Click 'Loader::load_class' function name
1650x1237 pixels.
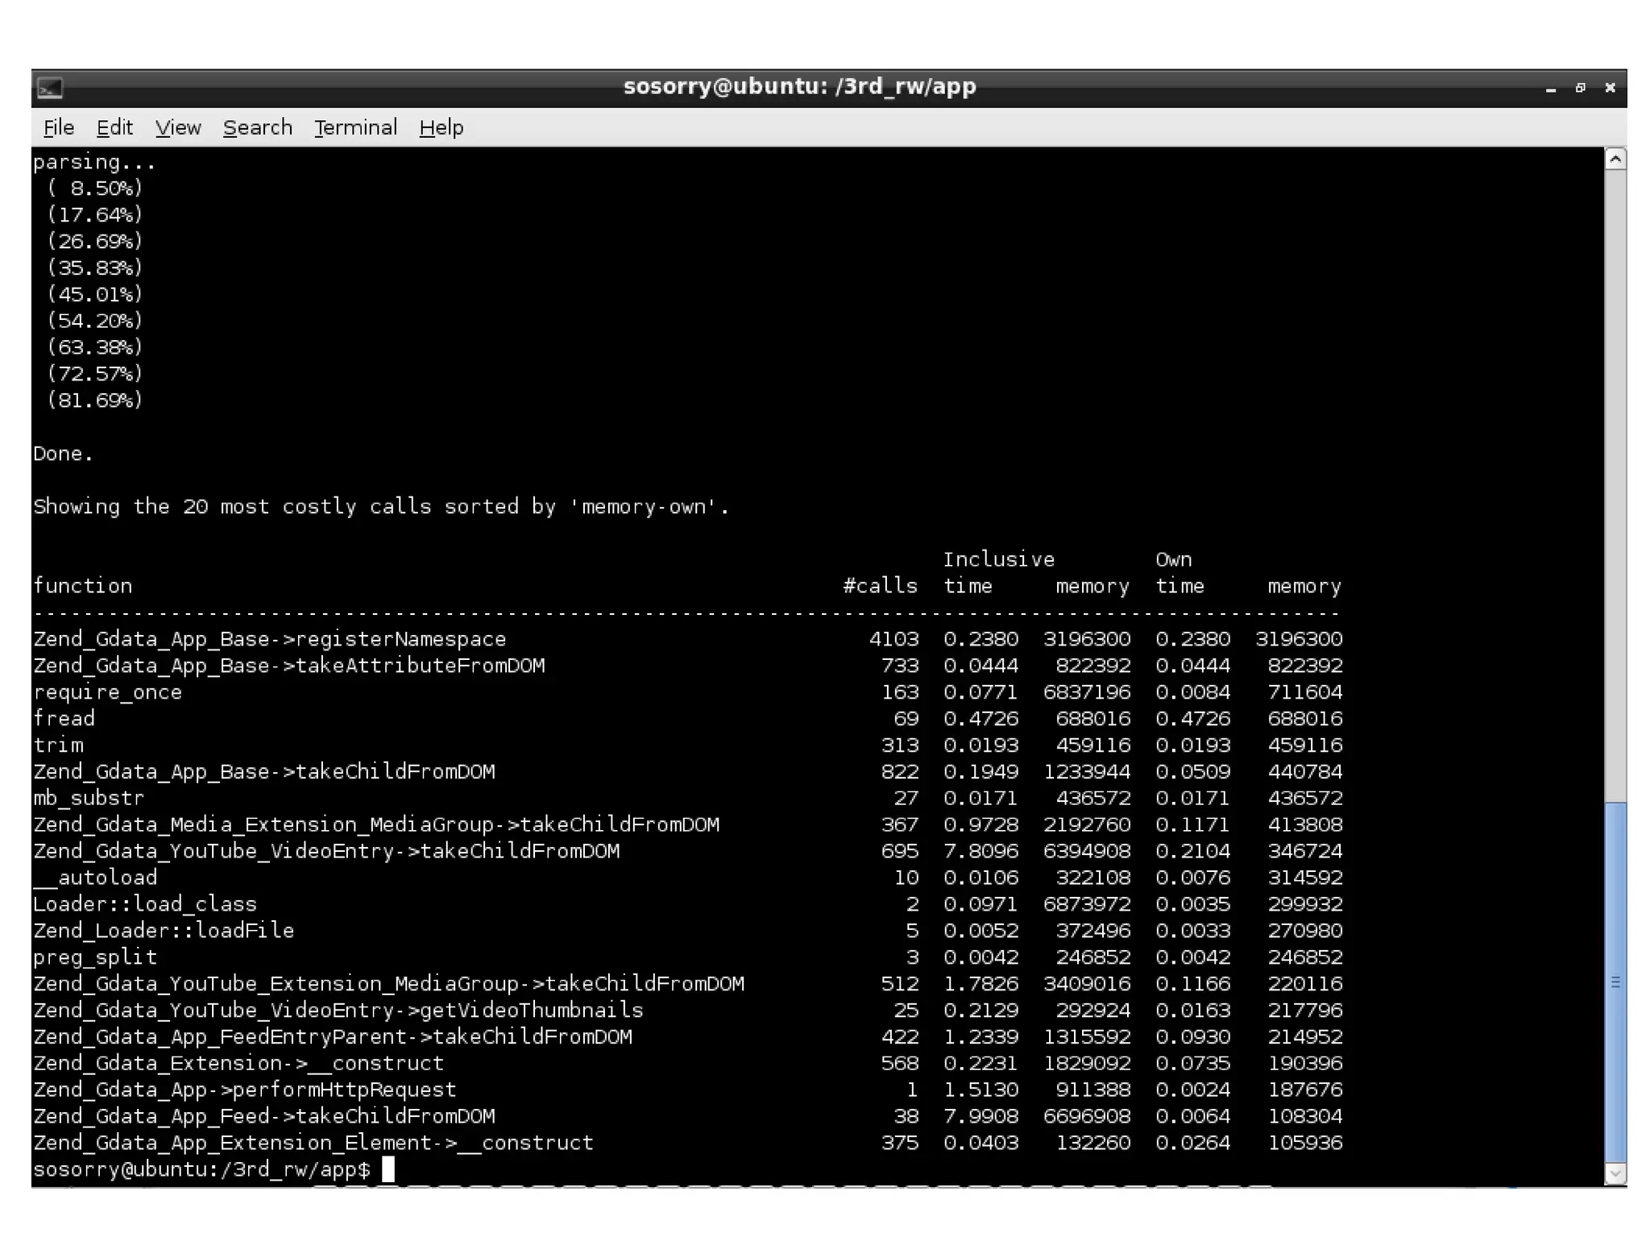(145, 904)
